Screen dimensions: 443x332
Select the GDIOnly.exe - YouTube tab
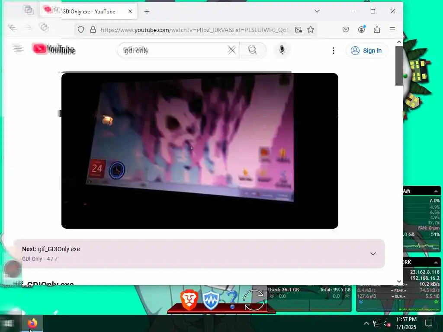[x=89, y=12]
